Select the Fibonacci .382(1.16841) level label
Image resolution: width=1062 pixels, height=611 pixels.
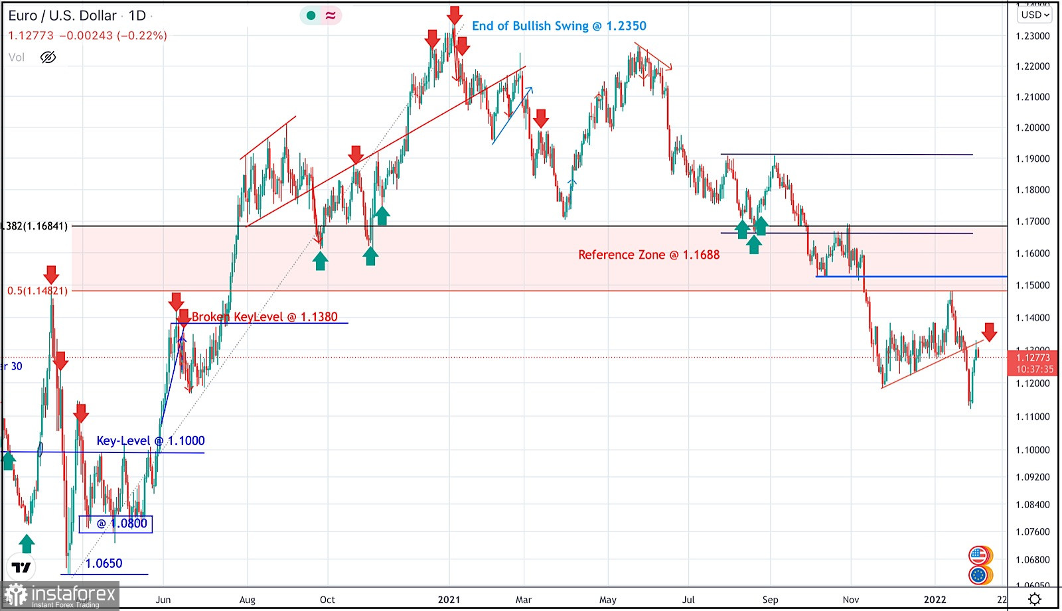coord(34,226)
